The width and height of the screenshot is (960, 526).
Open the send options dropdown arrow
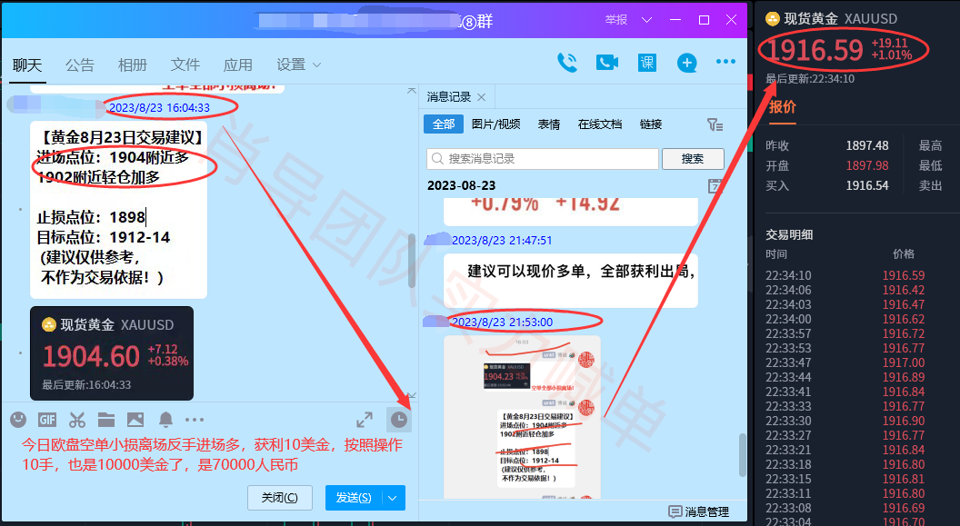393,499
